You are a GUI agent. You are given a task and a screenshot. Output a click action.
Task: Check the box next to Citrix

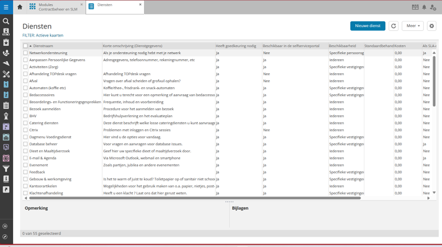(x=26, y=130)
